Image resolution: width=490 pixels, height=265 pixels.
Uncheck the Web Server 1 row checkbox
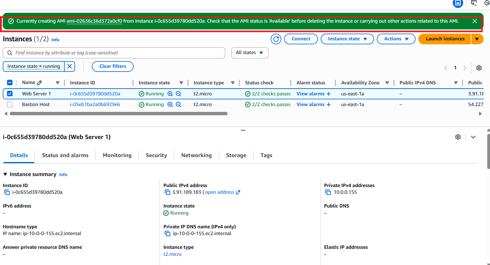(10, 94)
